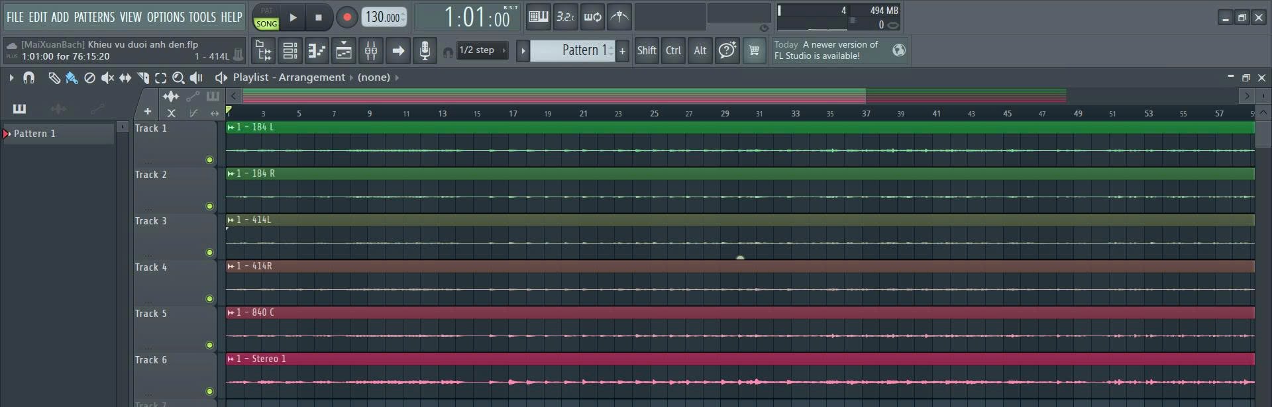
Task: Mute Track 1 with green dot
Action: (209, 159)
